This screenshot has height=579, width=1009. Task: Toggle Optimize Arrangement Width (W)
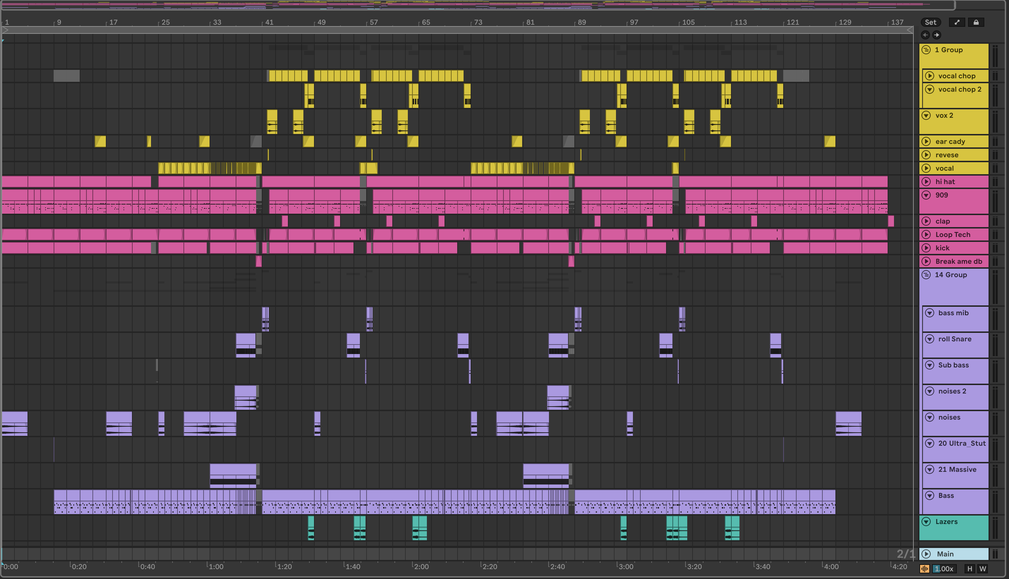click(x=982, y=569)
